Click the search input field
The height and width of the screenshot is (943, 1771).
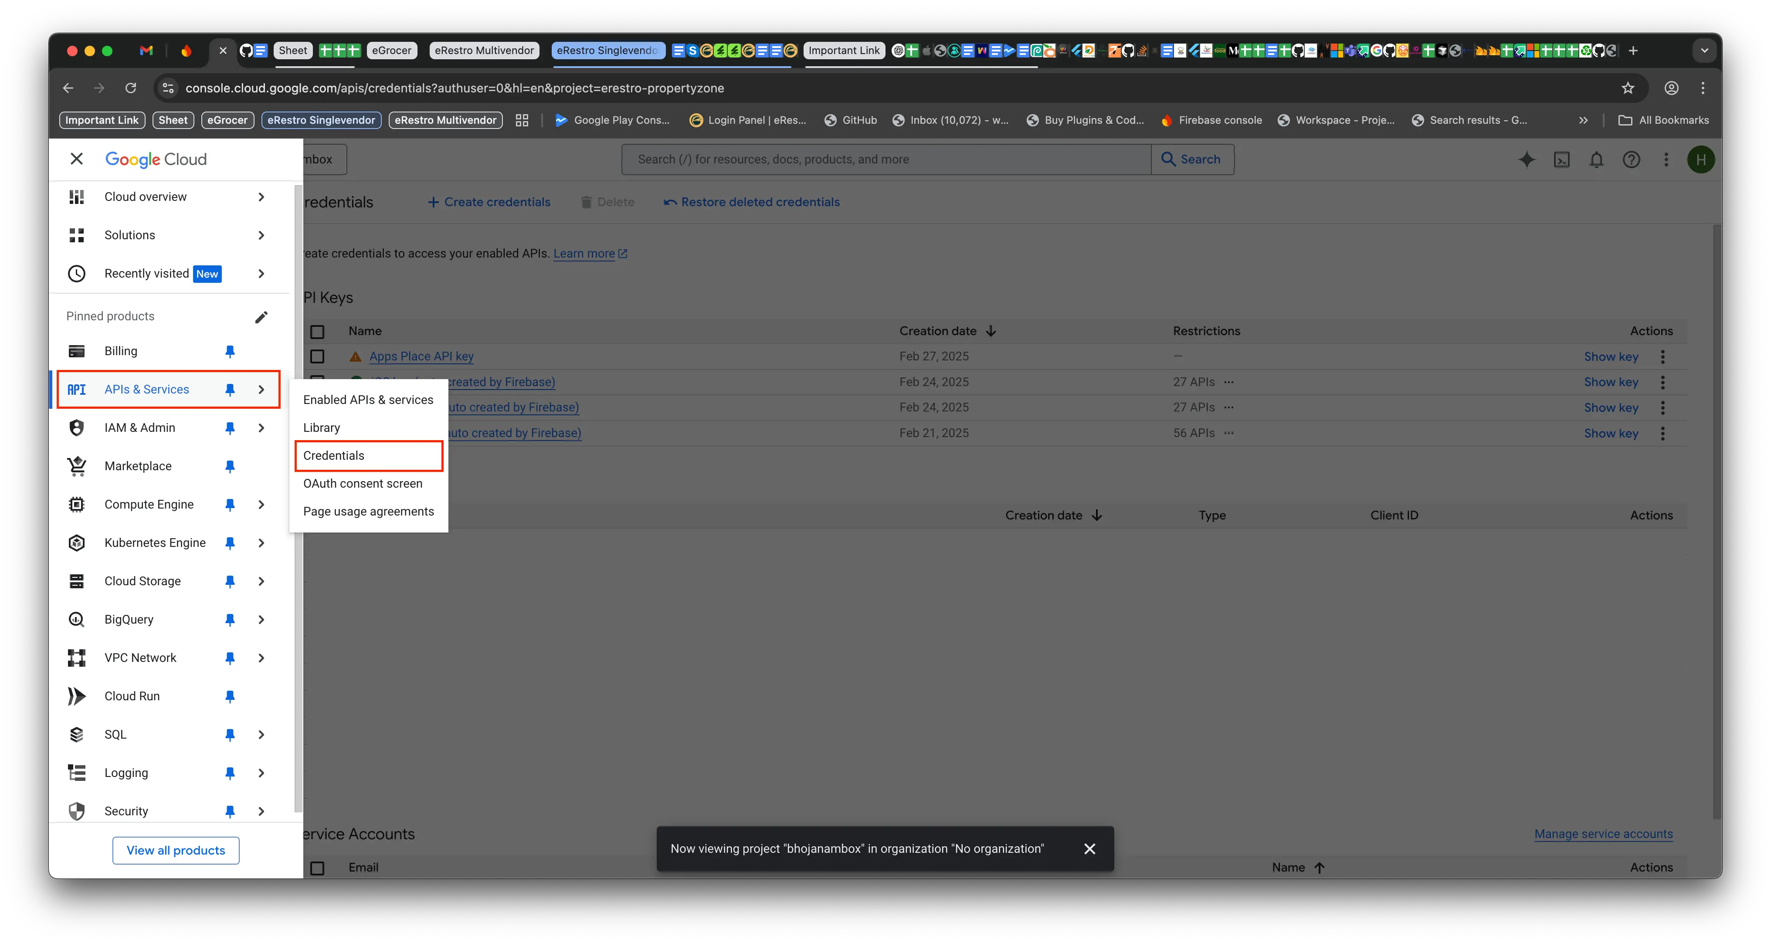[x=886, y=159]
